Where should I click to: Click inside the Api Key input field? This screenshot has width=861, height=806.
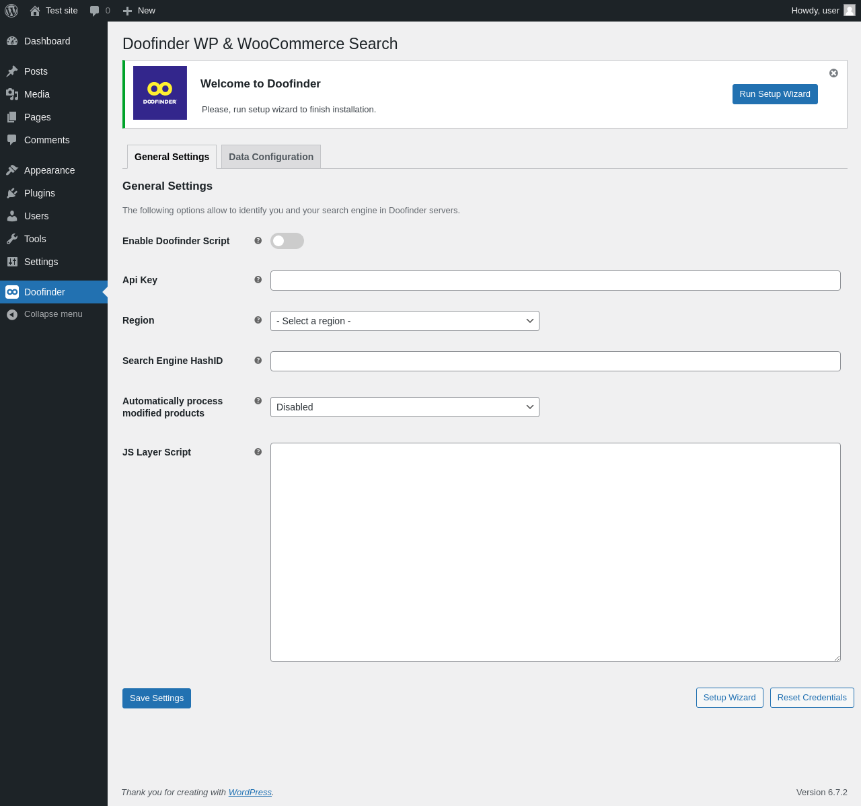(555, 281)
